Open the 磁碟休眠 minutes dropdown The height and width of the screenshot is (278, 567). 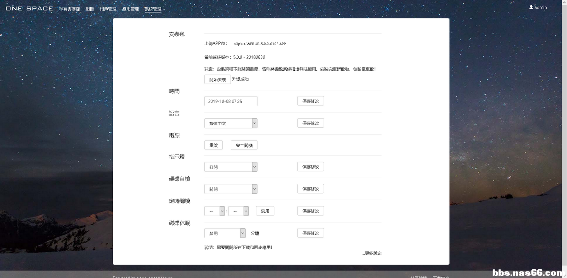click(x=225, y=233)
